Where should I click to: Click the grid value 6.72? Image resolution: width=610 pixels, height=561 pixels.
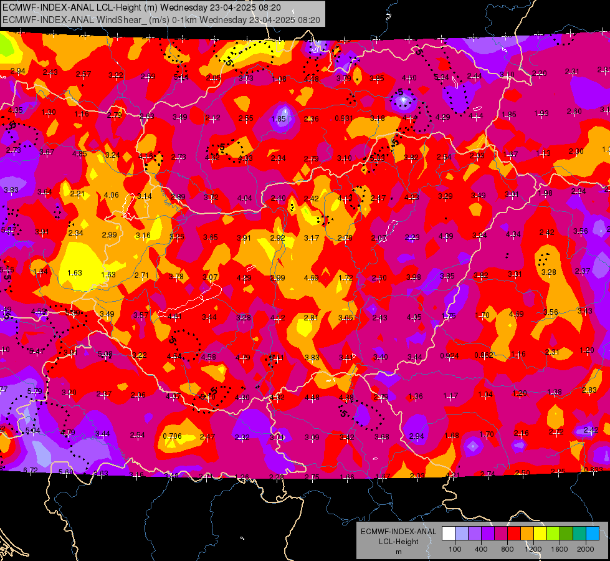click(31, 470)
